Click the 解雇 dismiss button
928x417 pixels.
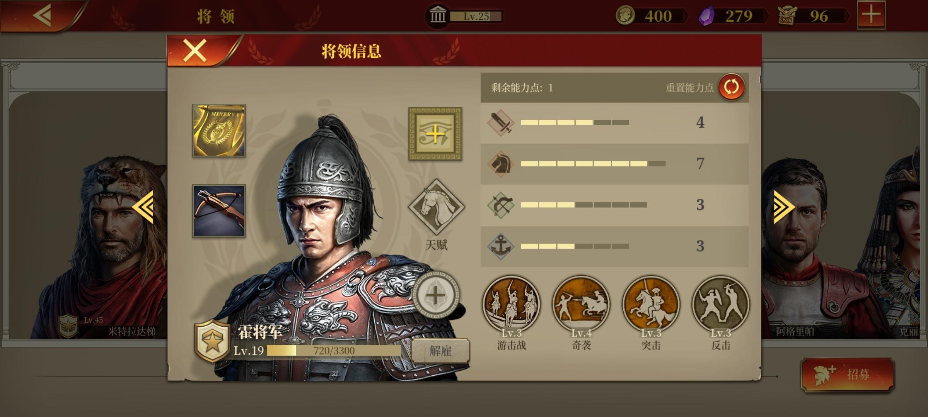[440, 351]
